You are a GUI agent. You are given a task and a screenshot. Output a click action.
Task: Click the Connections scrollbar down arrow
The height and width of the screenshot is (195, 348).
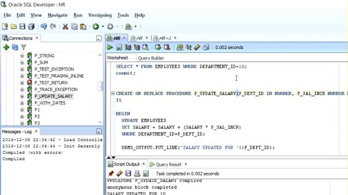click(100, 122)
